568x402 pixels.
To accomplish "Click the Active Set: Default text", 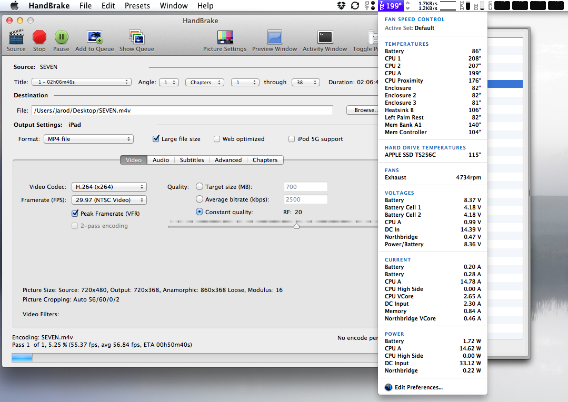I will click(x=410, y=28).
